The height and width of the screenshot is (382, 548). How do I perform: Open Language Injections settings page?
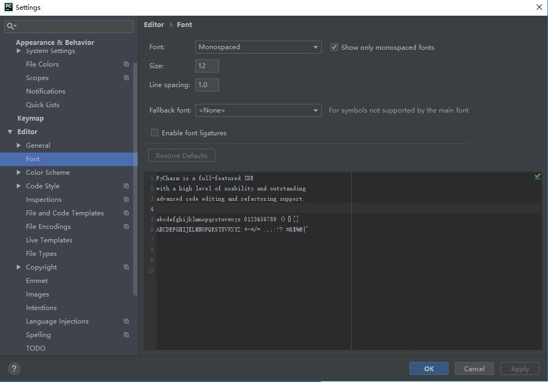(x=57, y=321)
